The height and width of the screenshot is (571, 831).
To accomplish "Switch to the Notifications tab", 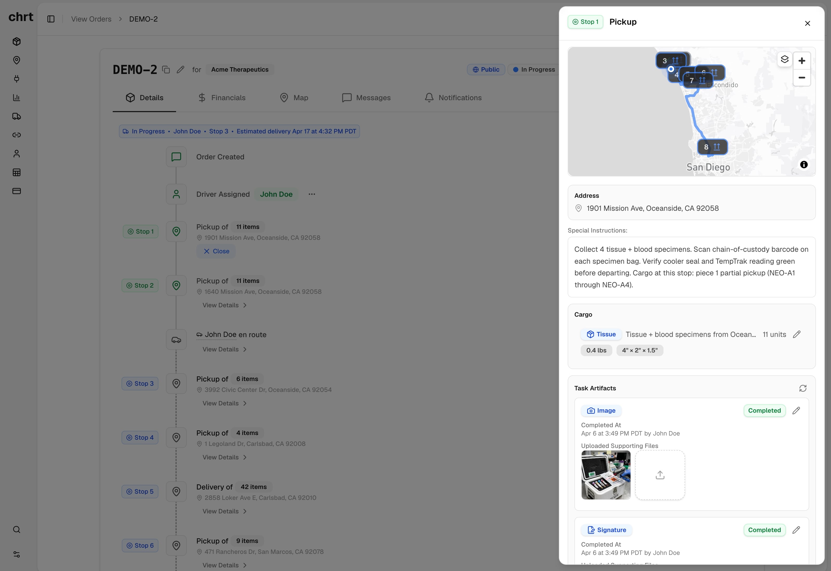I will click(453, 98).
